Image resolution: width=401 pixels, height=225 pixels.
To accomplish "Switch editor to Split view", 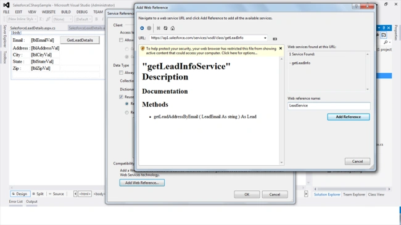I will click(38, 194).
